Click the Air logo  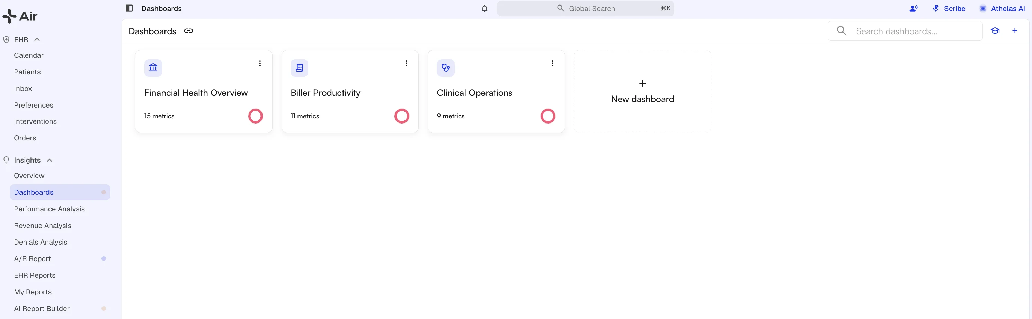[20, 16]
